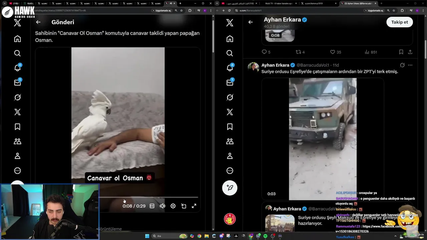Click right window's vertical scrollbar
The width and height of the screenshot is (427, 240).
coord(425,49)
